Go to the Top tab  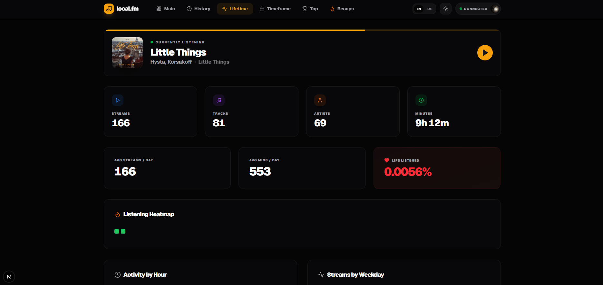[x=310, y=9]
